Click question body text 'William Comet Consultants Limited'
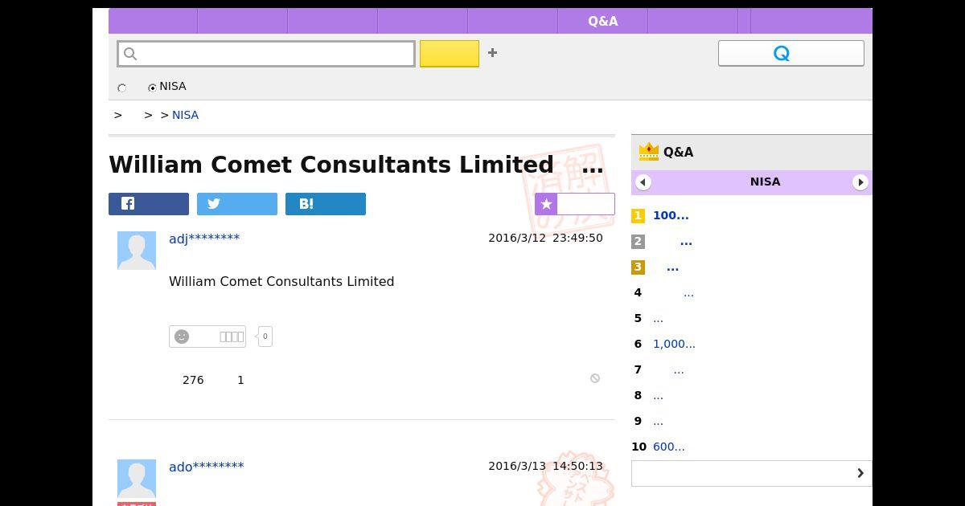 (281, 281)
